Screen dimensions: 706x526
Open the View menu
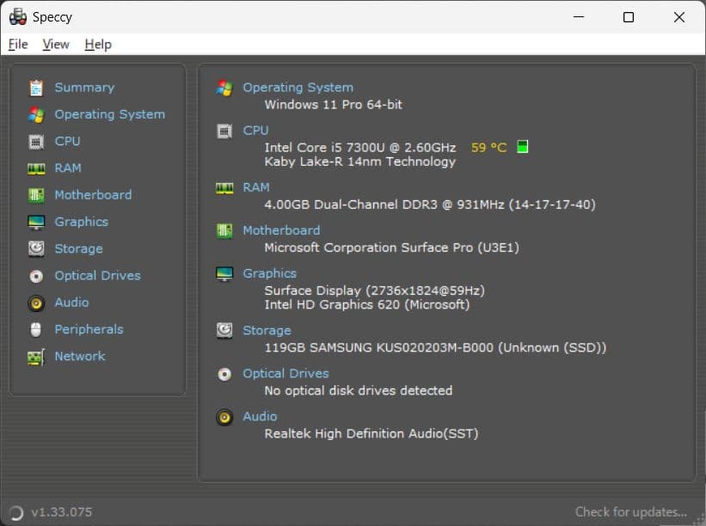pos(56,44)
